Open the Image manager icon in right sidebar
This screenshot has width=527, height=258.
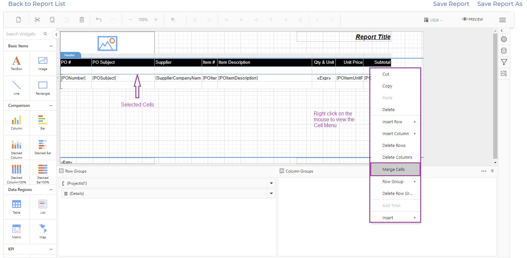pos(504,74)
